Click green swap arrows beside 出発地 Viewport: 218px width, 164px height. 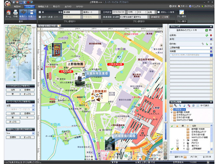pos(207,35)
